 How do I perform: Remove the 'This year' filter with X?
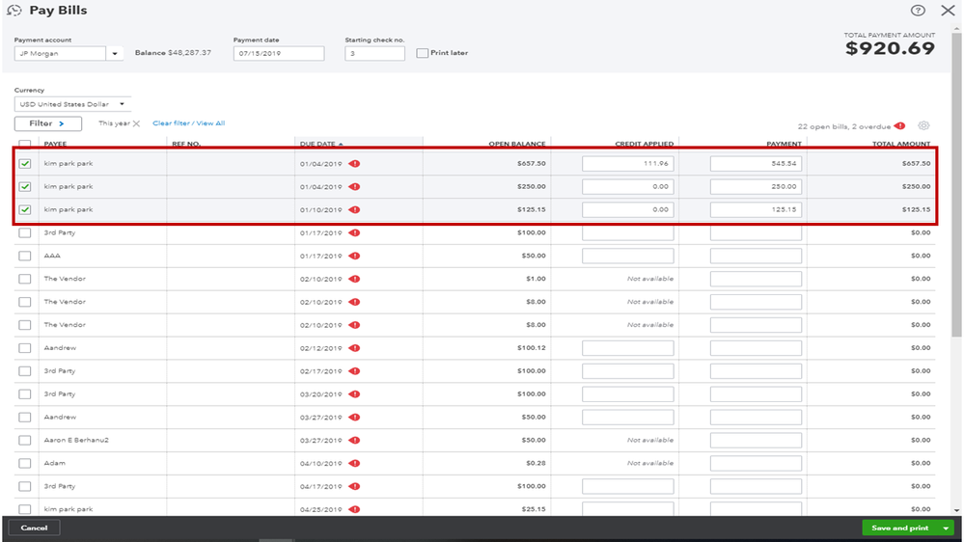point(136,123)
